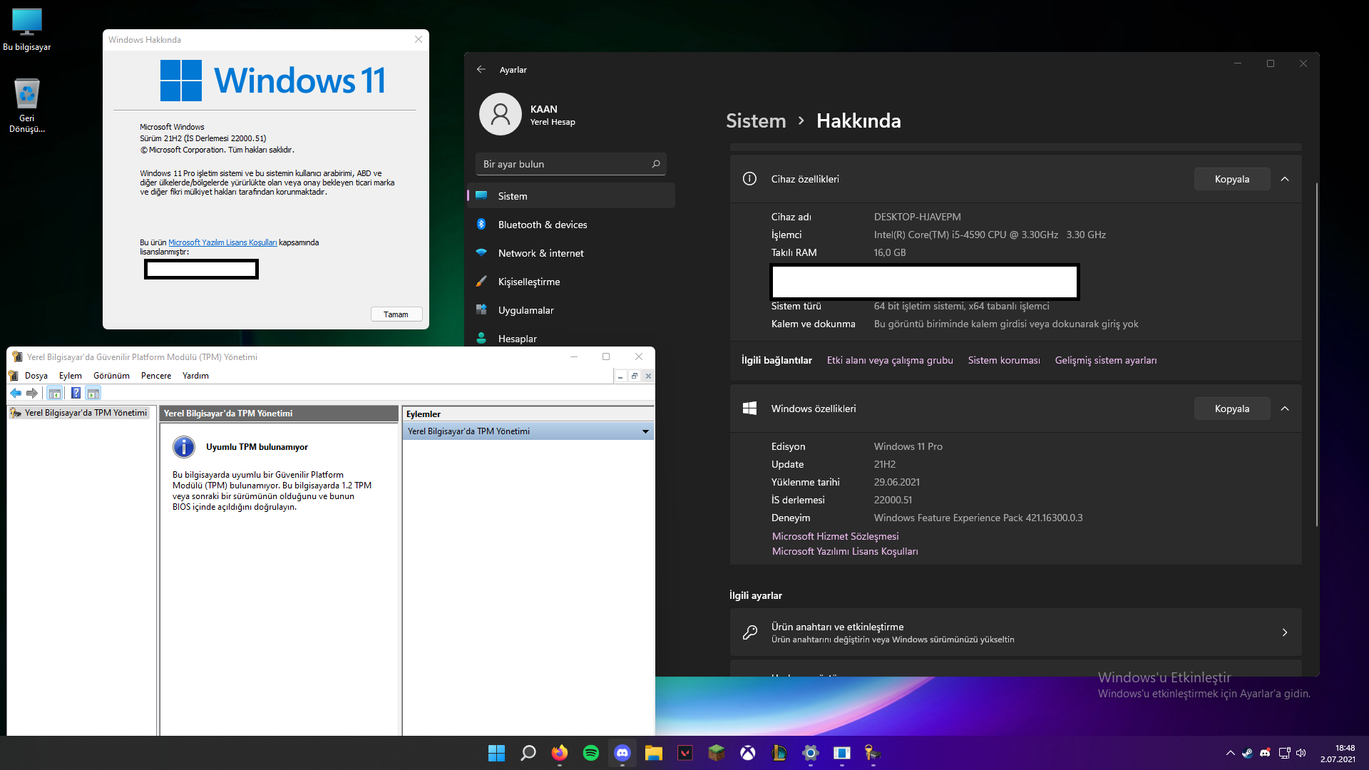Viewport: 1369px width, 770px height.
Task: Open Network & internet settings
Action: coord(540,253)
